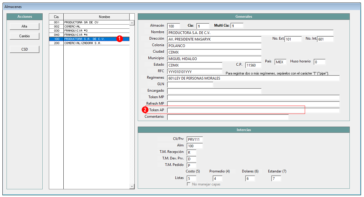Focus the Token MP field

[254, 98]
